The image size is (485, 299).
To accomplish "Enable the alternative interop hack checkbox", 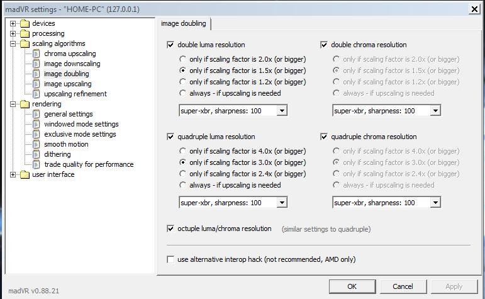I will (170, 259).
